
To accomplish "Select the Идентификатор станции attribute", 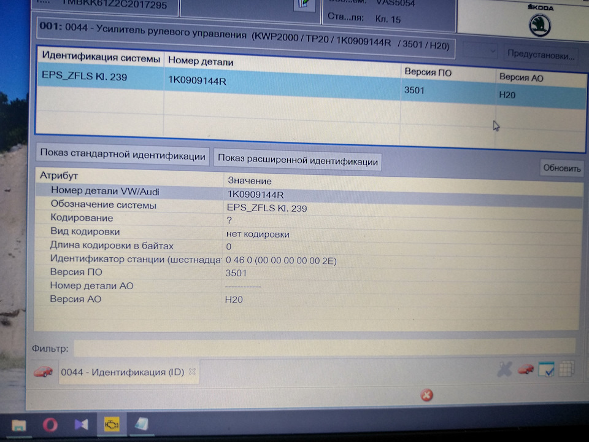I will [135, 259].
